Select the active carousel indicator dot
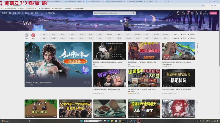This screenshot has height=123, width=220. (32, 85)
